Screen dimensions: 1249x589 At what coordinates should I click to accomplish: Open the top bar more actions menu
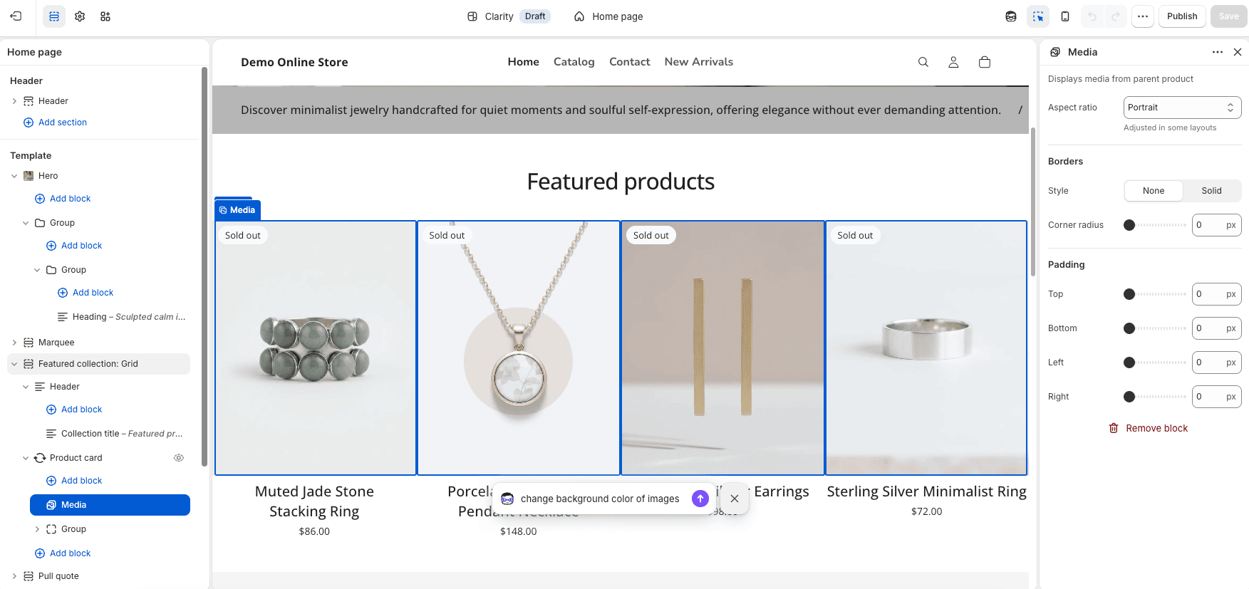click(x=1143, y=16)
